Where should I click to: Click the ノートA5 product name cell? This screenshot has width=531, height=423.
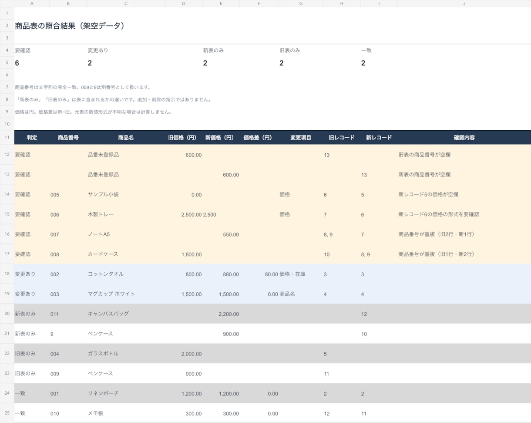(126, 234)
